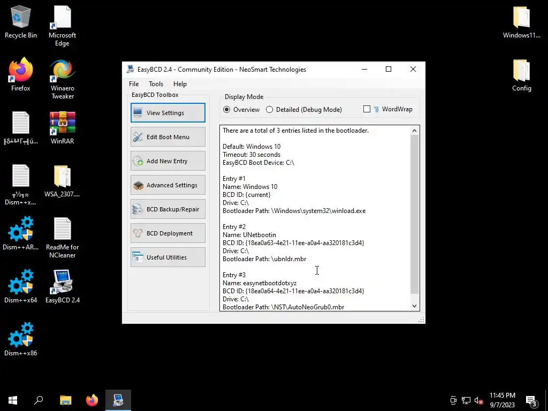Screen dimensions: 548x411
Task: Click 'Bootloader Path: \ubnldr.mbr' line
Action: [x=264, y=259]
